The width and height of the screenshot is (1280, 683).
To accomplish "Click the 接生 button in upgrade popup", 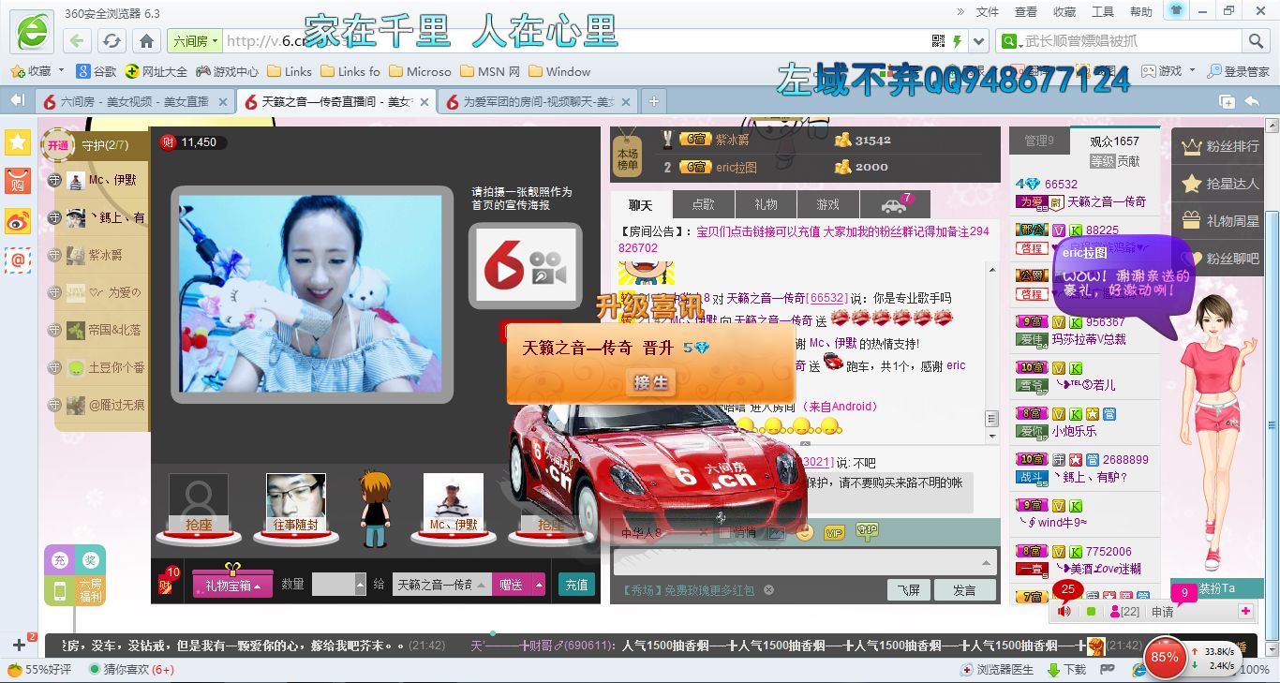I will coord(650,382).
